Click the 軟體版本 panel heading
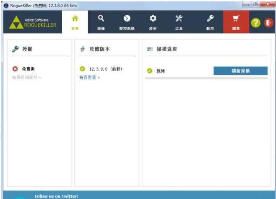The height and width of the screenshot is (199, 276). (x=100, y=49)
